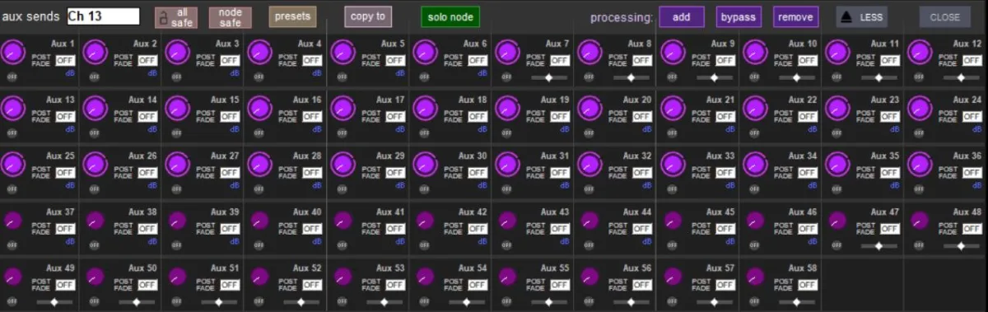Viewport: 988px width, 312px height.
Task: Click the Aux 57 pan slider
Action: (714, 303)
